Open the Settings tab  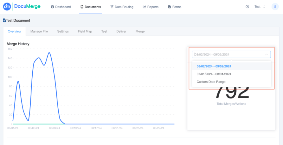(x=63, y=31)
